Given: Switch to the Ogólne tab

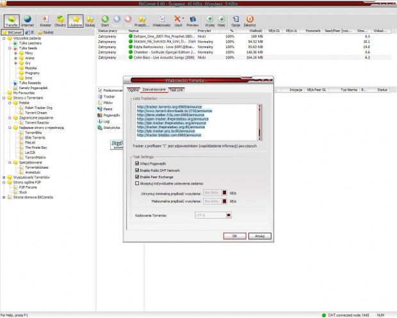Looking at the screenshot, I should [x=133, y=90].
